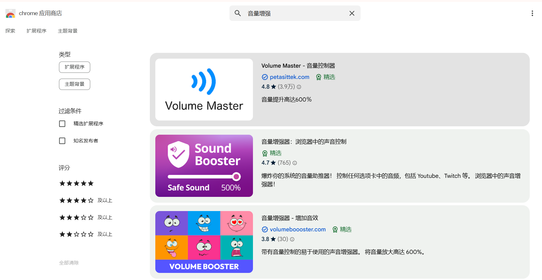Click the 音量提升高达600% description
542x280 pixels.
(x=286, y=100)
